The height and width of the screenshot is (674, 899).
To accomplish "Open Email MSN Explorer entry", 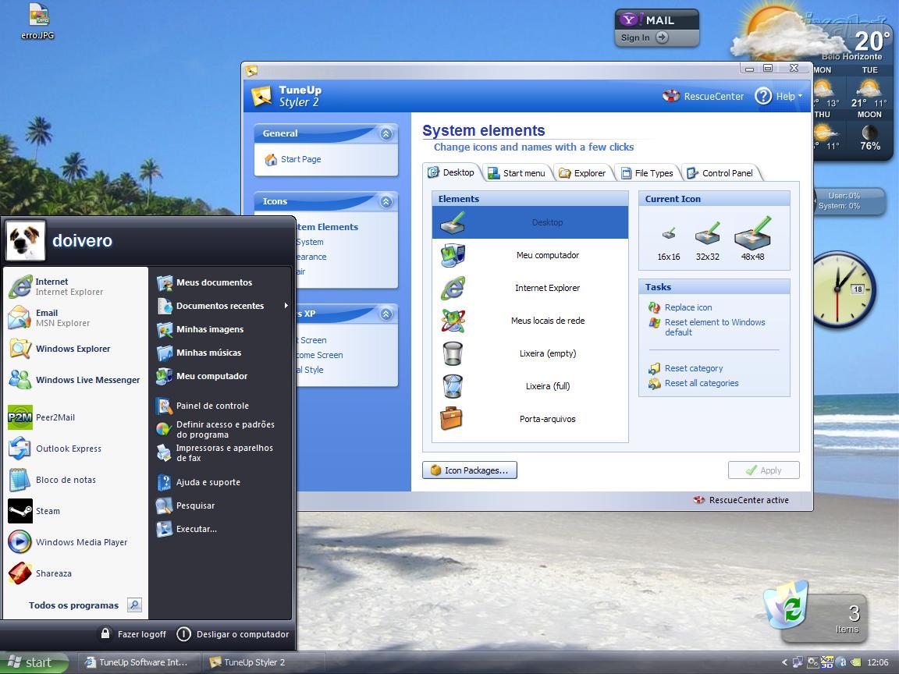I will [75, 317].
